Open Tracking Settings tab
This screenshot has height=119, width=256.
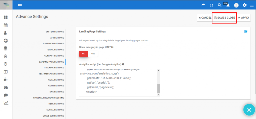pos(54,68)
